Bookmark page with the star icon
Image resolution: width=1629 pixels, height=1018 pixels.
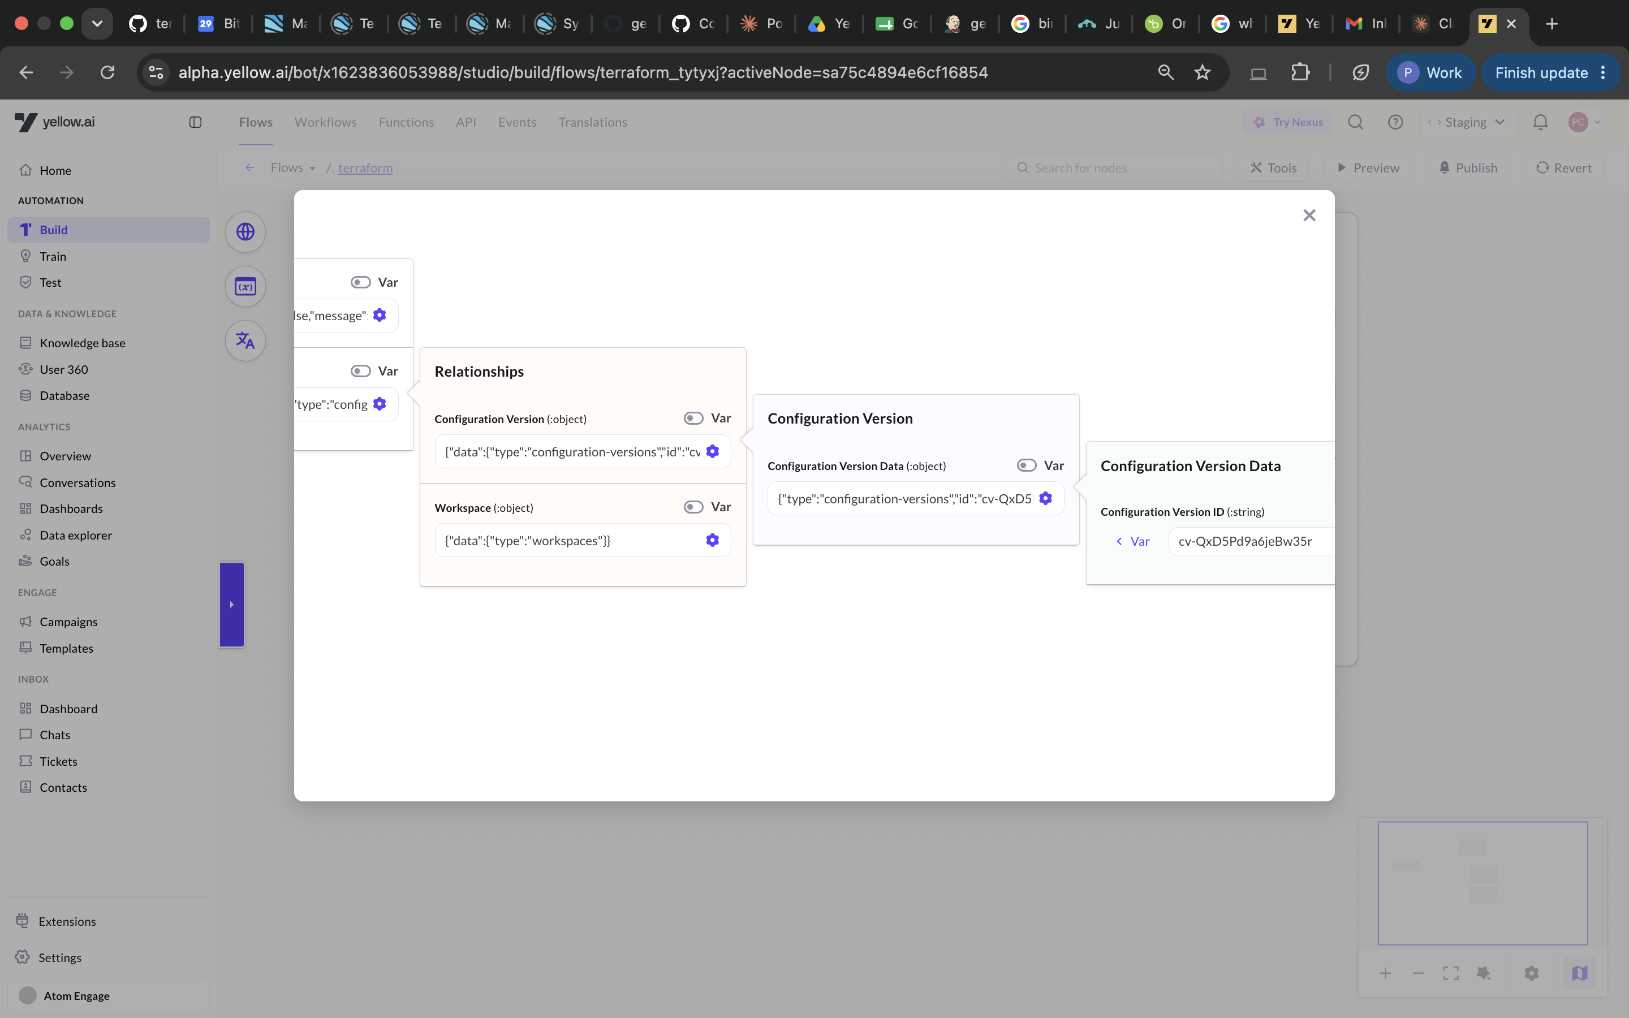[x=1202, y=72]
